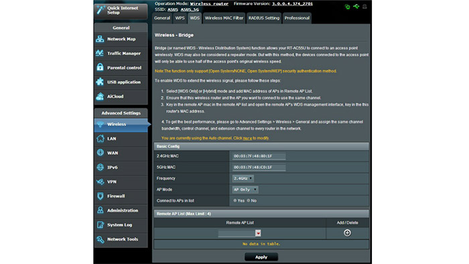Image resolution: width=469 pixels, height=264 pixels.
Task: Switch to the Professional tab
Action: point(297,18)
